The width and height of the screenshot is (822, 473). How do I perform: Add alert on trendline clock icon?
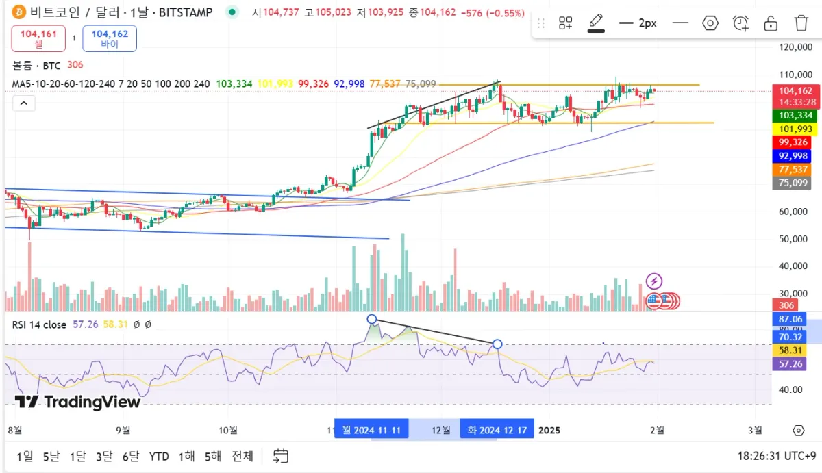740,23
